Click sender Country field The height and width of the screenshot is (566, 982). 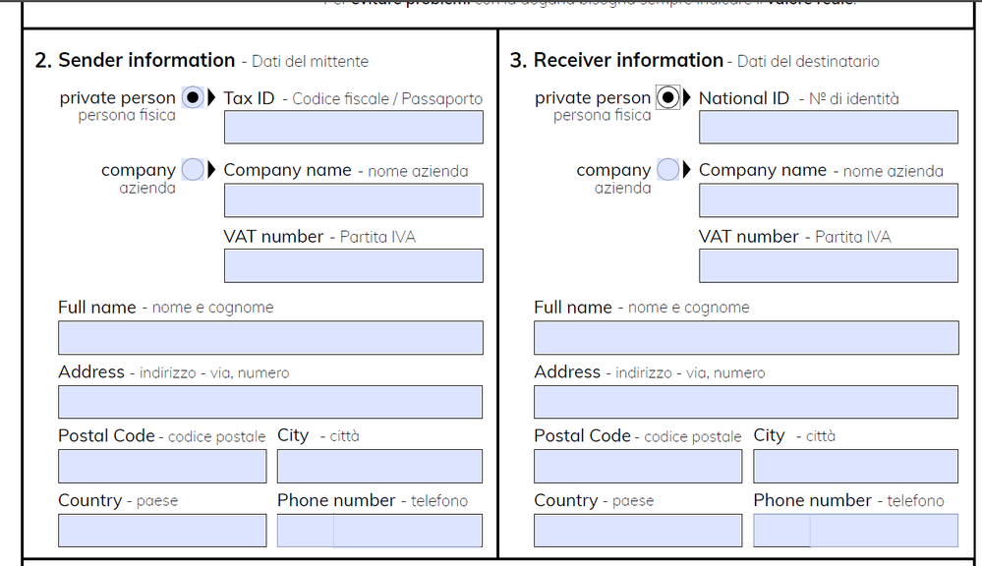pos(162,531)
